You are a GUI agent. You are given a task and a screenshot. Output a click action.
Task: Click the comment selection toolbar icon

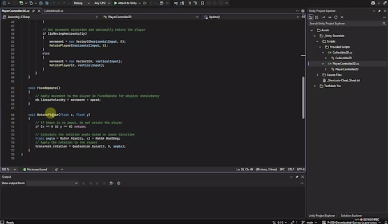[x=176, y=3]
